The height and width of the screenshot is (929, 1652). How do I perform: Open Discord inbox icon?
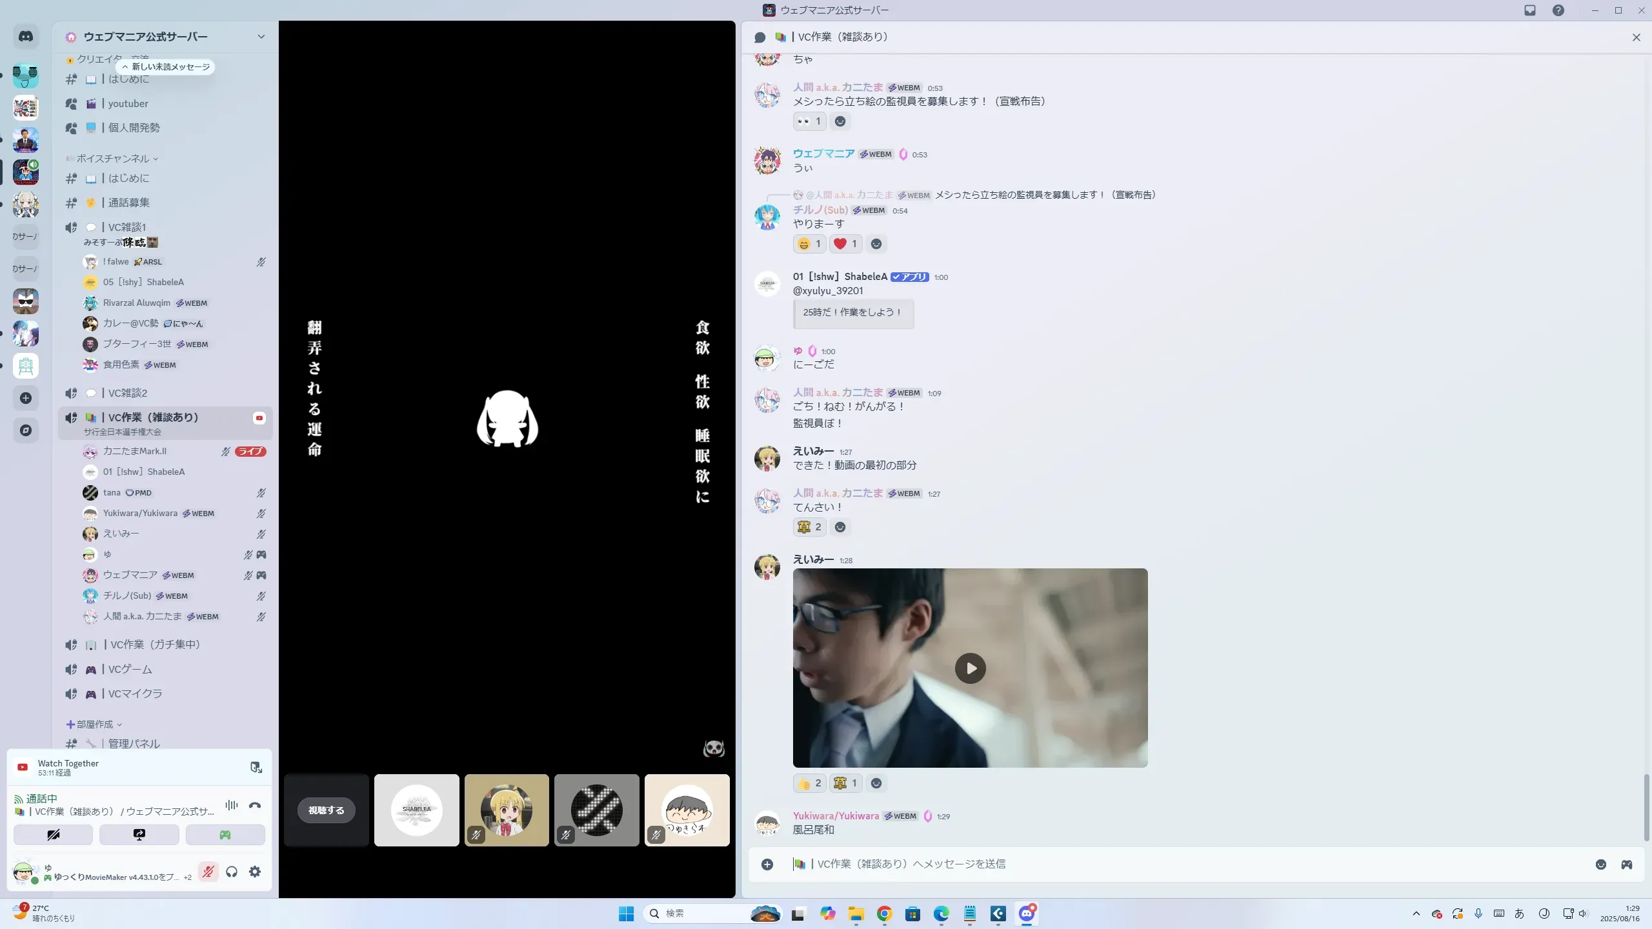tap(1530, 10)
